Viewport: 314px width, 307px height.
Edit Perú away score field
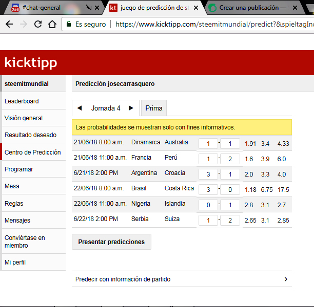tap(230, 159)
